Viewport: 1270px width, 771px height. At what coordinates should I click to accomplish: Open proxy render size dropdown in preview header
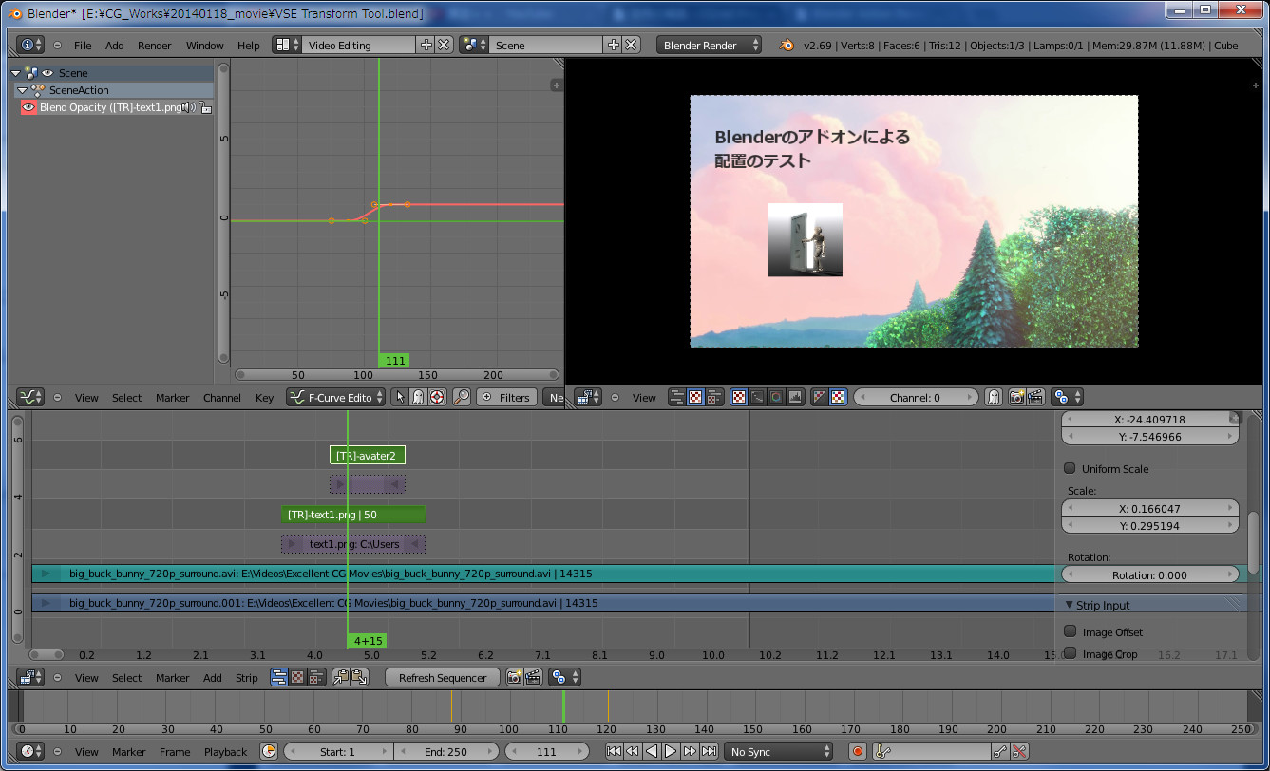[x=1067, y=398]
